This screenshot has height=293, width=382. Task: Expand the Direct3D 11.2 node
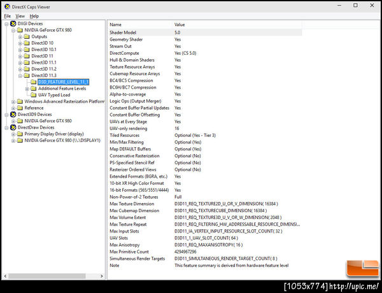click(x=20, y=69)
